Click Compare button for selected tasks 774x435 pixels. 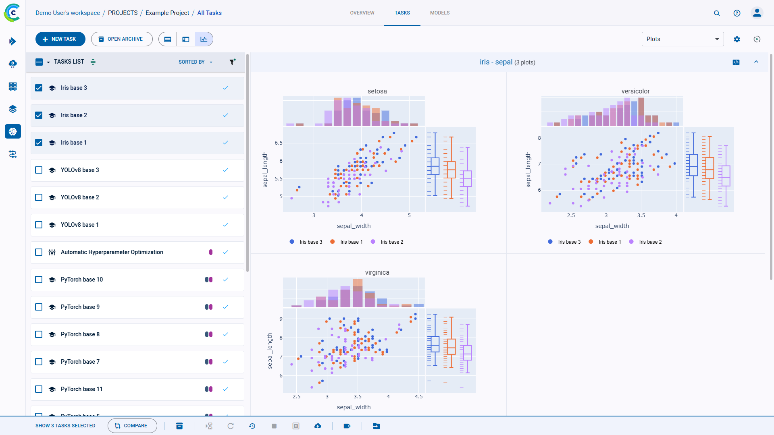(x=132, y=425)
